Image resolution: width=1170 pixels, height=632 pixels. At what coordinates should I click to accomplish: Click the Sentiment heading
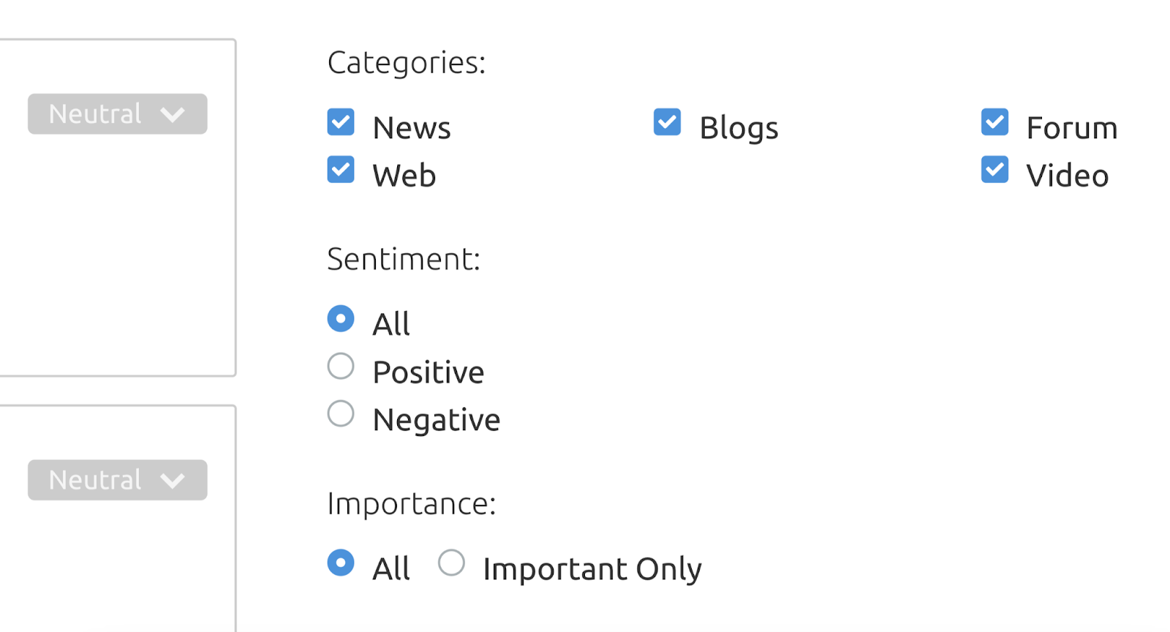tap(404, 259)
